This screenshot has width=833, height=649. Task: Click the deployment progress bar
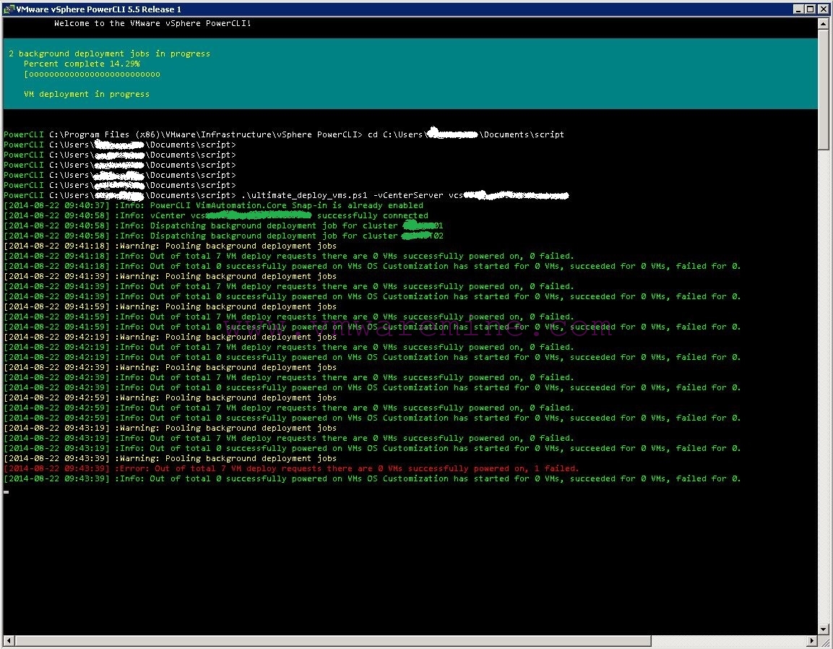pyautogui.click(x=92, y=74)
